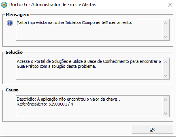Click the down arrow of the Mensagem scrollbar
The height and width of the screenshot is (137, 176).
coord(166,37)
